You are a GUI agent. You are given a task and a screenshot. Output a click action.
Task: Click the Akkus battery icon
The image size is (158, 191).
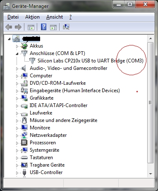coord(24,46)
